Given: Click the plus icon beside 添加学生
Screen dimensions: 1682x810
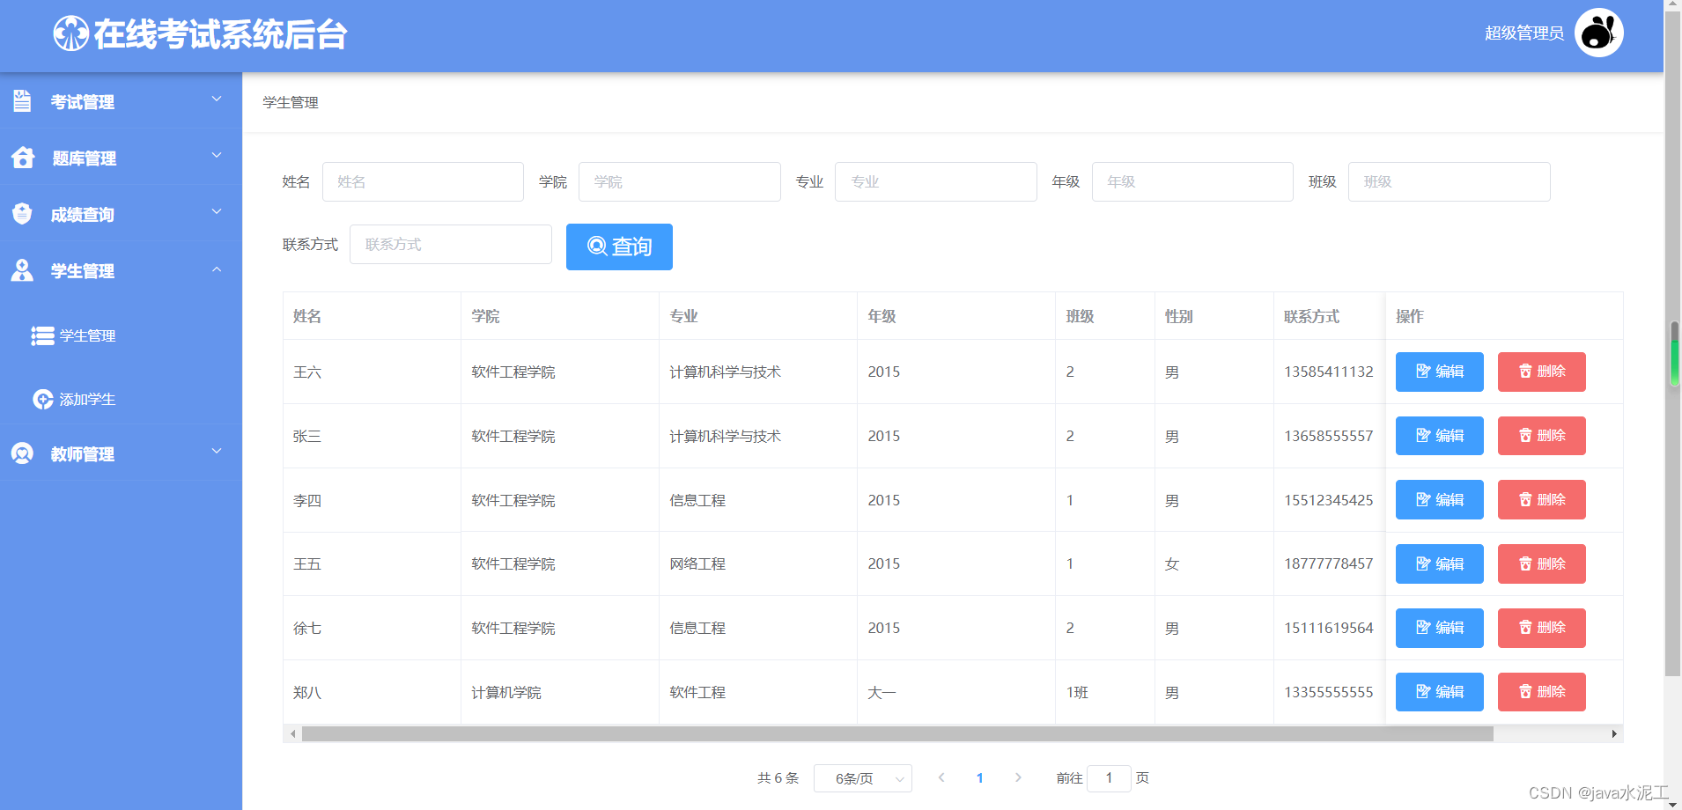Looking at the screenshot, I should point(43,399).
